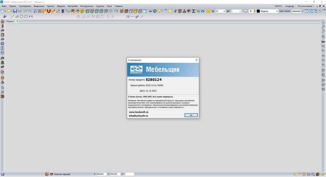Click the ruler measure tool icon
The height and width of the screenshot is (177, 326).
(x=67, y=11)
